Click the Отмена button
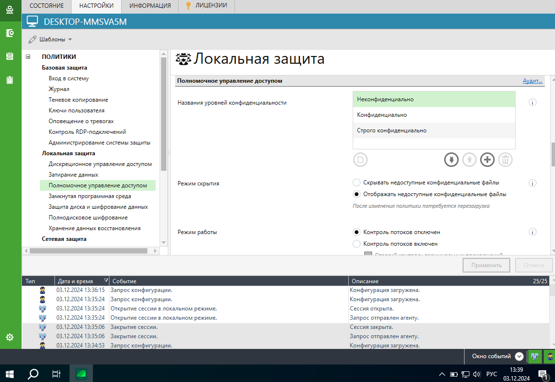 (x=534, y=265)
